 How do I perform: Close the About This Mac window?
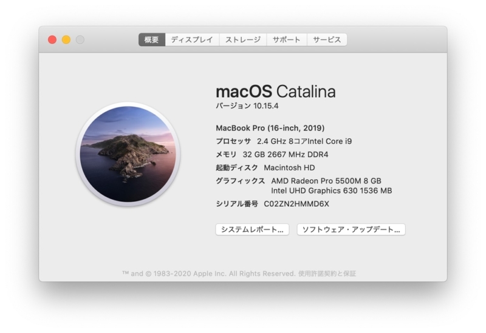coord(52,39)
